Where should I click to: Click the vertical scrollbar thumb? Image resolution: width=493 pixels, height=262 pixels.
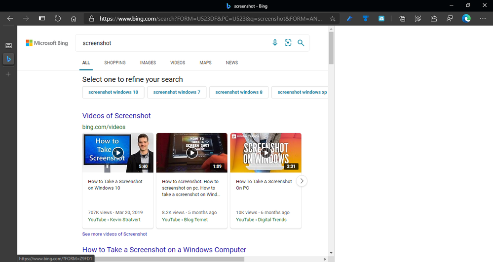(x=331, y=48)
